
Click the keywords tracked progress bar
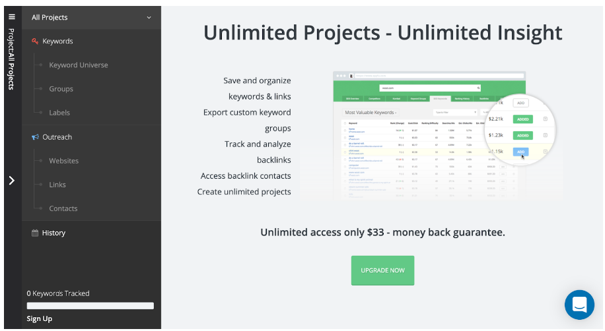click(x=90, y=306)
